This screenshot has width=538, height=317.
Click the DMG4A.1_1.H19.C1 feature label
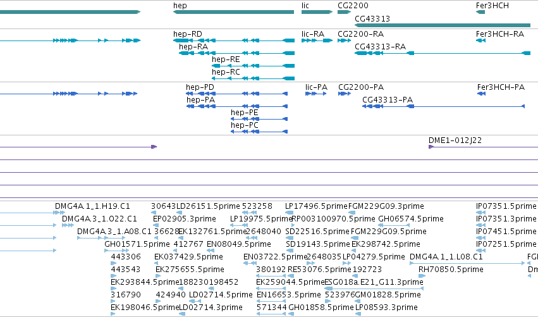93,206
